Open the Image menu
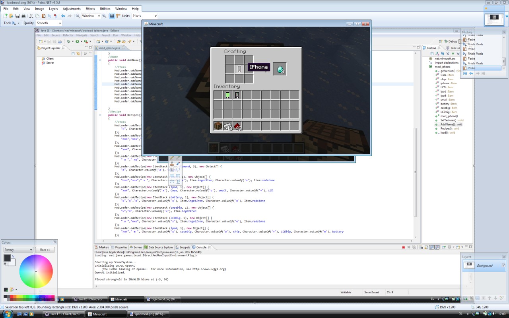Screen dimensions: 509x318 click(x=40, y=8)
